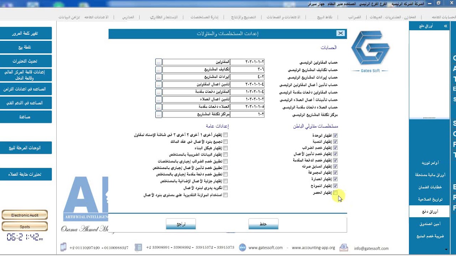Viewport: 456px width, 256px height.
Task: Toggle إظهار خصم الضرائب checkbox
Action: [335, 148]
